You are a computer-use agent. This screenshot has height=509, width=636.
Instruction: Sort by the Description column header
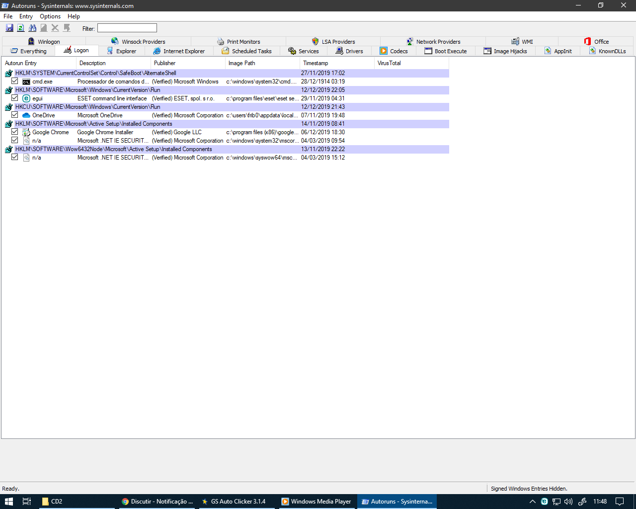click(x=114, y=63)
